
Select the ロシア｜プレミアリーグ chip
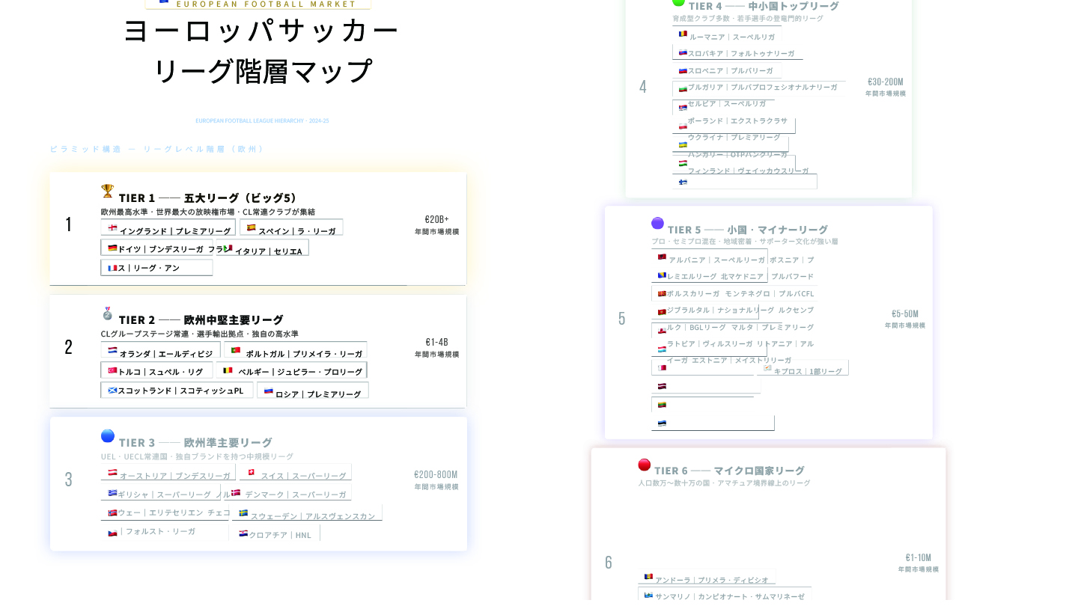313,391
